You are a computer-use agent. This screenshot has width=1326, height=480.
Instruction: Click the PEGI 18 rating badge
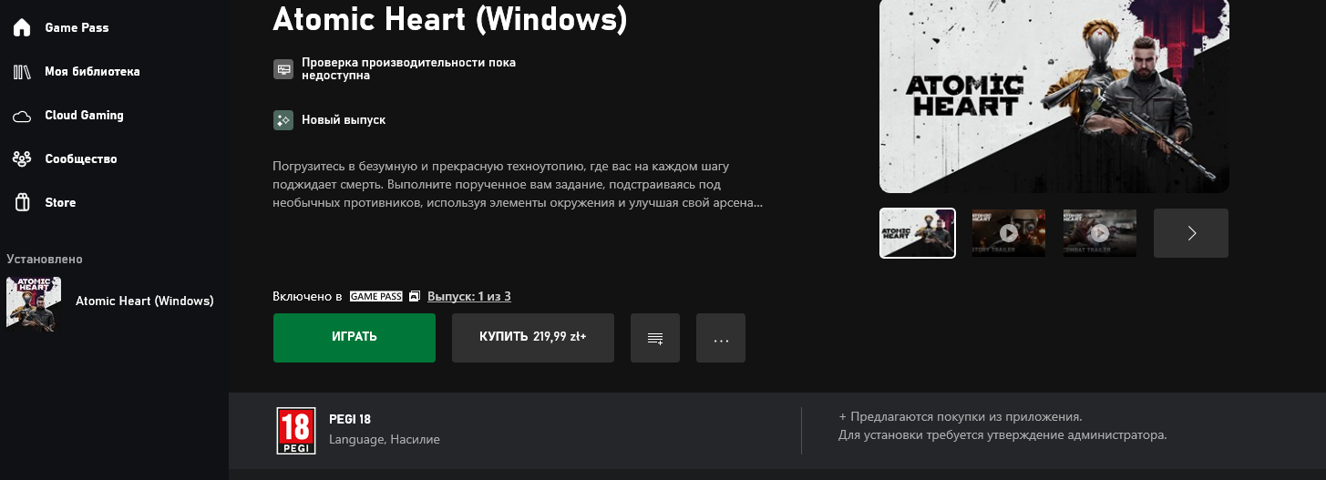296,431
